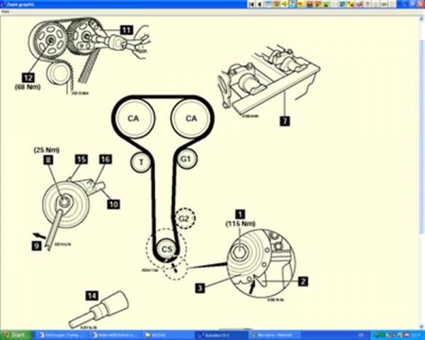Click callout number 1 near 115 Nm
The width and height of the screenshot is (425, 340).
click(239, 212)
